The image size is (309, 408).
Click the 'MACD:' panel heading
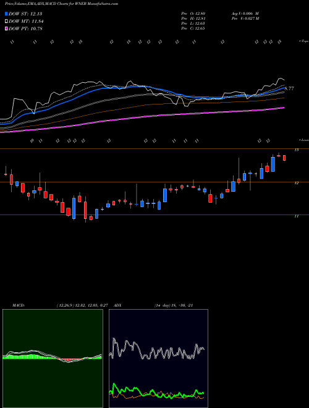click(18, 305)
